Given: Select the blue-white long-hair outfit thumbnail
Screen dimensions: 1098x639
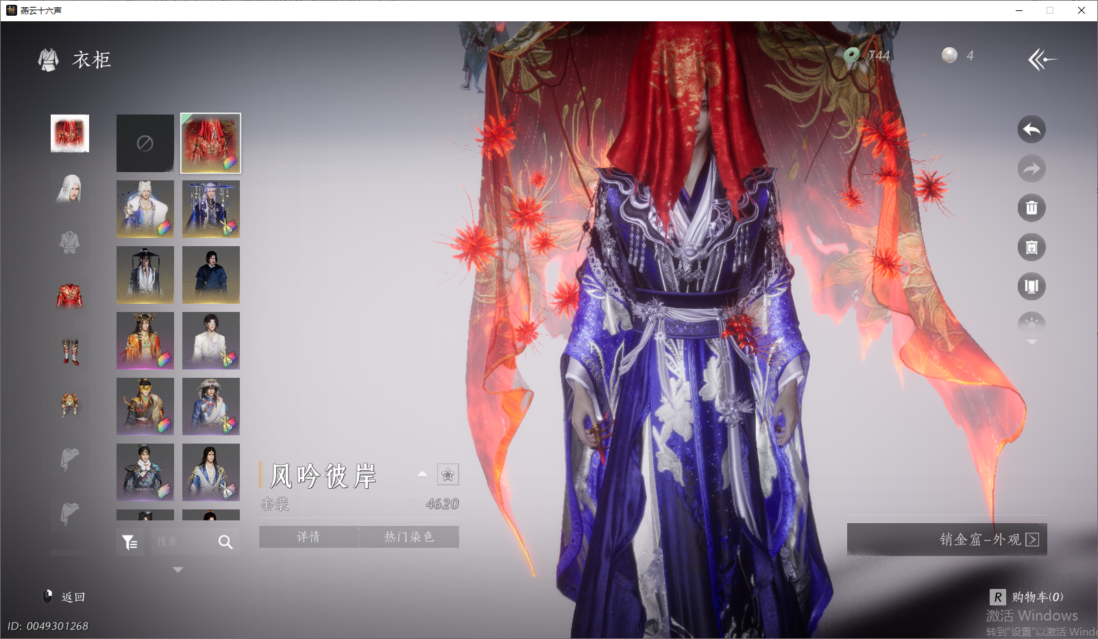Looking at the screenshot, I should click(211, 472).
